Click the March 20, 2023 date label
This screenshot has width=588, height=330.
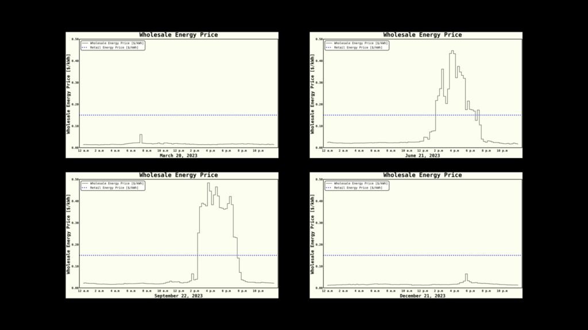tap(178, 155)
